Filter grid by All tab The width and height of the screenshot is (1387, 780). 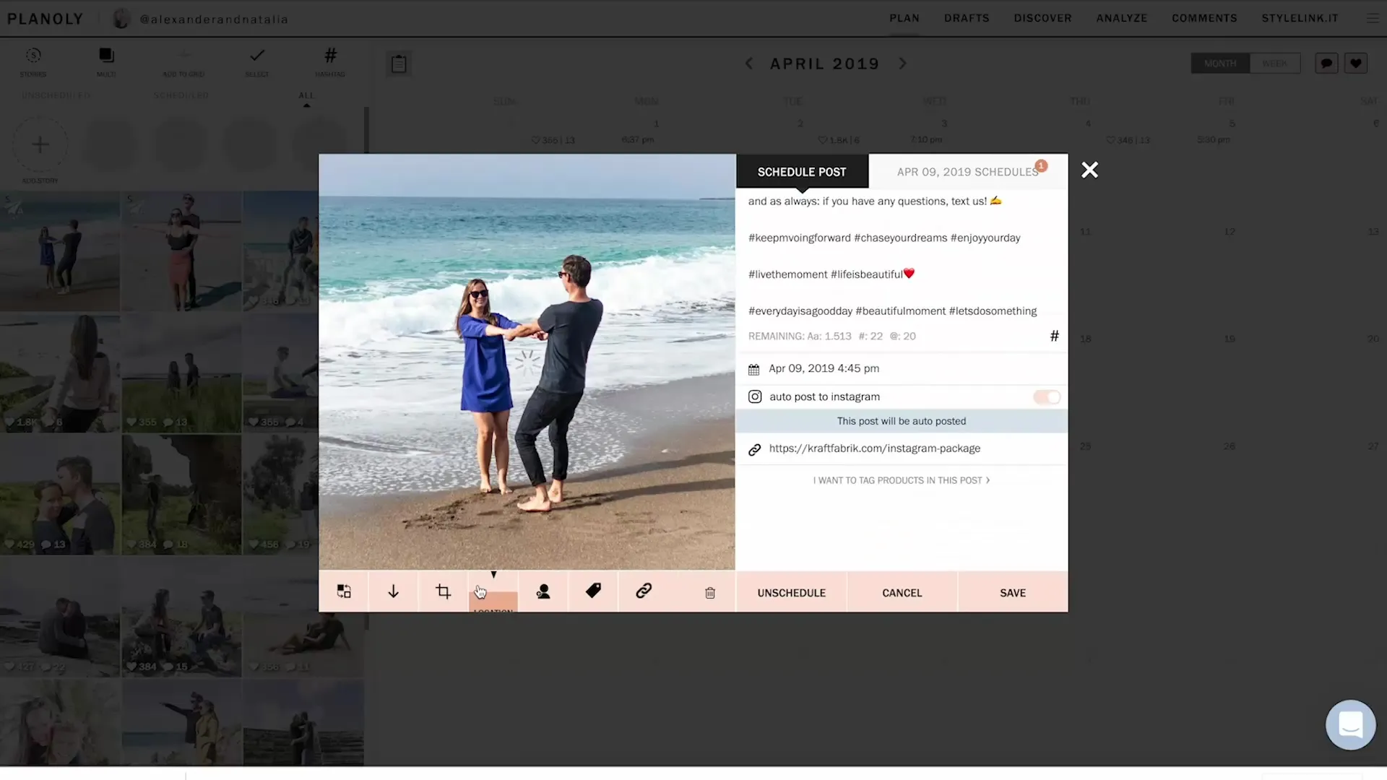pyautogui.click(x=306, y=95)
